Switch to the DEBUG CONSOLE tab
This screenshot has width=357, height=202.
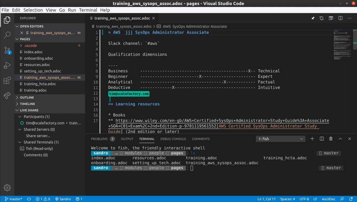point(173,139)
